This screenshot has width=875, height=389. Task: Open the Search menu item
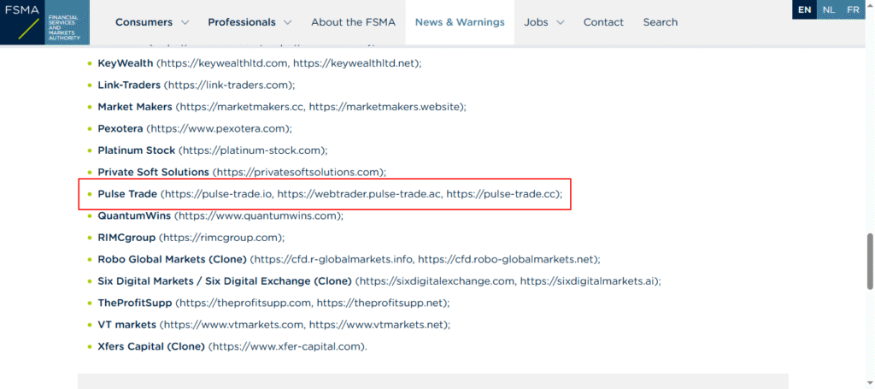point(661,22)
